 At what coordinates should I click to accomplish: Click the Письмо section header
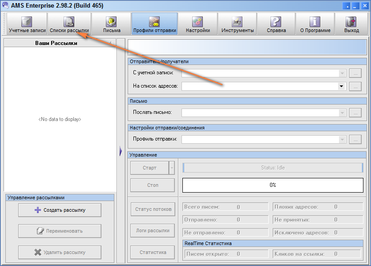click(x=247, y=101)
